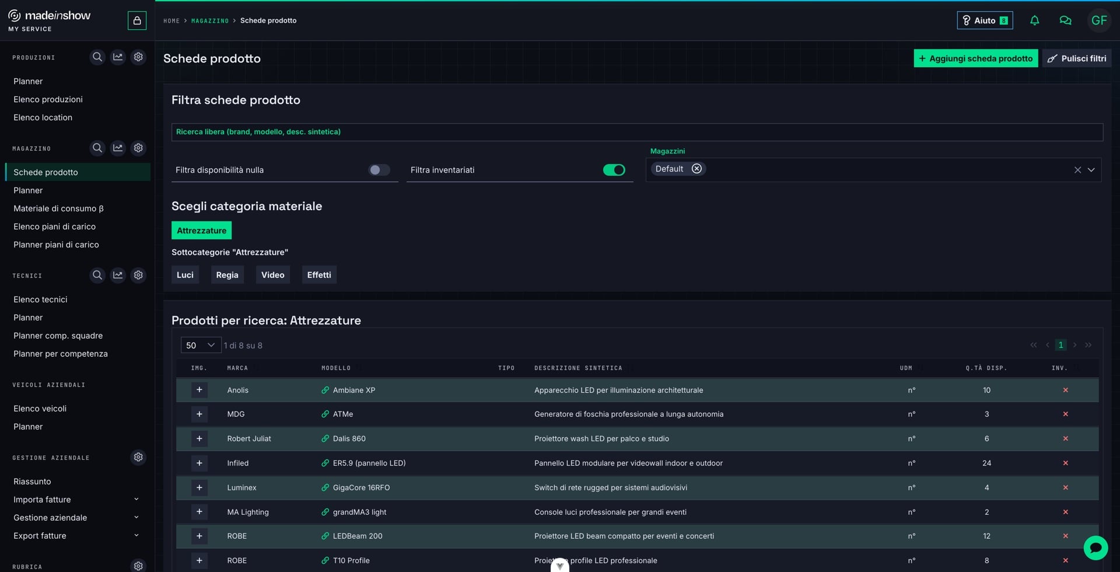Image resolution: width=1120 pixels, height=572 pixels.
Task: Open link icon for grandMA3 light
Action: pos(325,512)
